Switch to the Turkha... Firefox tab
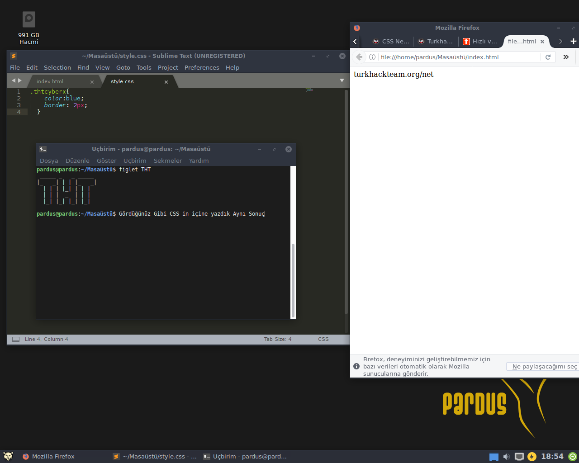The image size is (579, 463). [x=436, y=41]
